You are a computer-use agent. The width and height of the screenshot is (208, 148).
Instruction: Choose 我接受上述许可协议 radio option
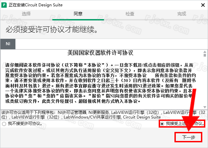click(162, 124)
